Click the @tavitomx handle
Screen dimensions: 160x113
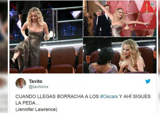[38, 87]
